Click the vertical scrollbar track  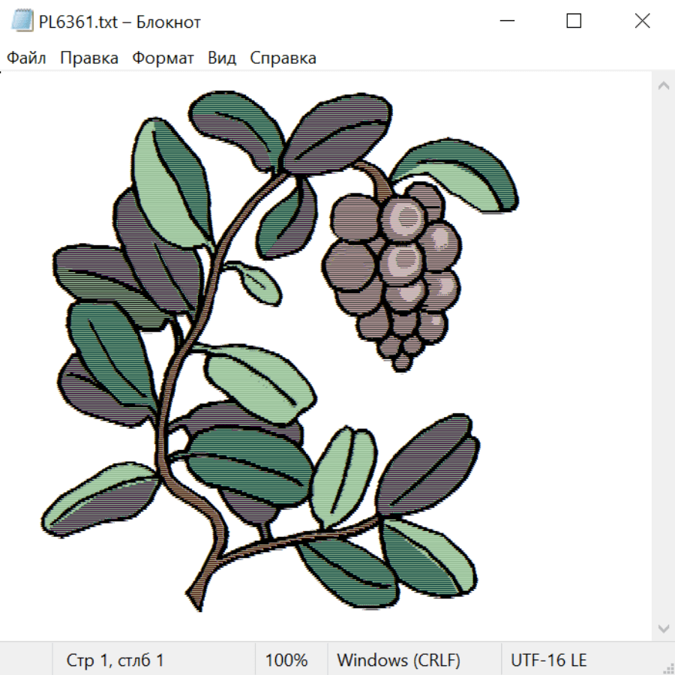(664, 357)
